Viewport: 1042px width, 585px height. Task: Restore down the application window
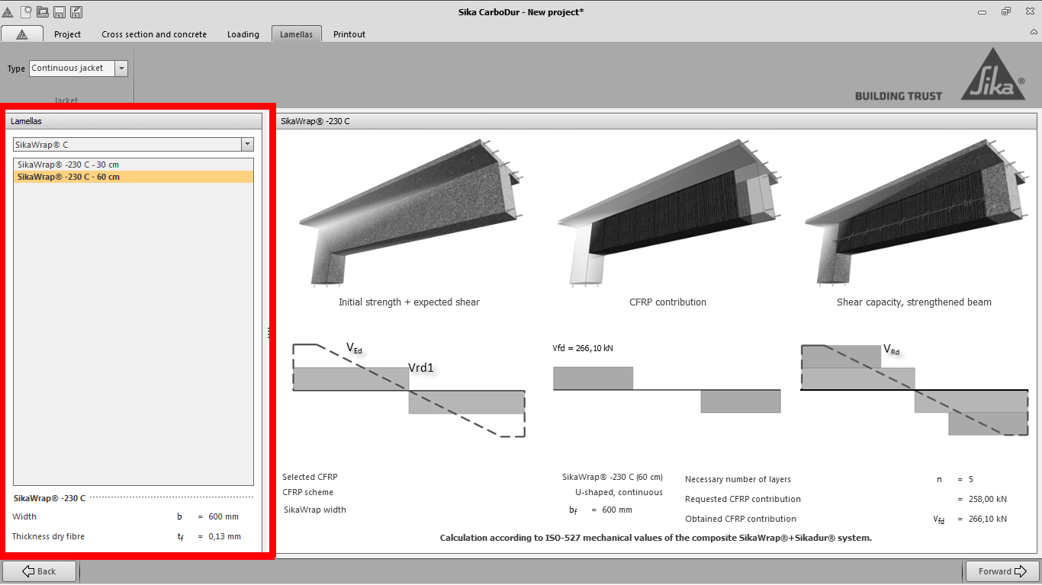coord(1006,11)
